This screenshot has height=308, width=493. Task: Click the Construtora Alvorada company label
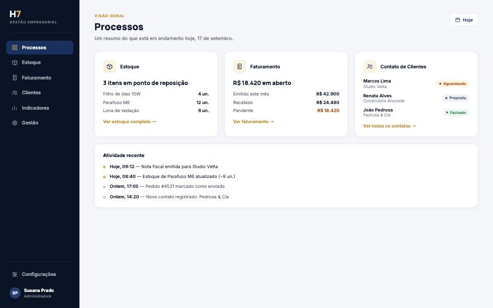383,101
